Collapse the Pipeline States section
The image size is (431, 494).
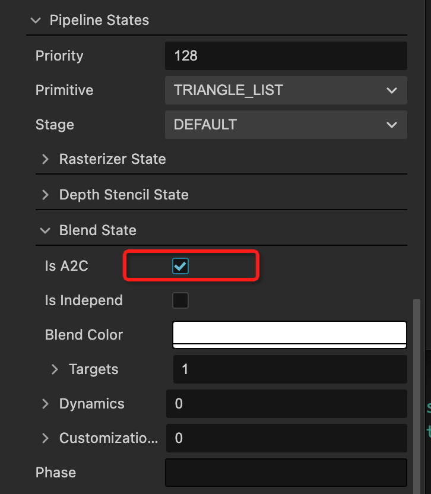pyautogui.click(x=36, y=21)
